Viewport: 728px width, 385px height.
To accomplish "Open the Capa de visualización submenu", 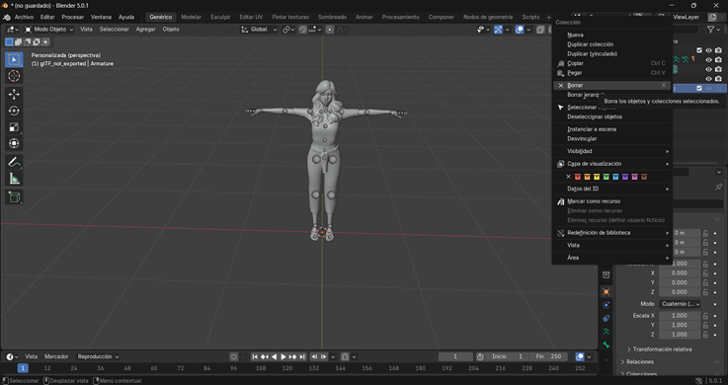I will pyautogui.click(x=611, y=164).
